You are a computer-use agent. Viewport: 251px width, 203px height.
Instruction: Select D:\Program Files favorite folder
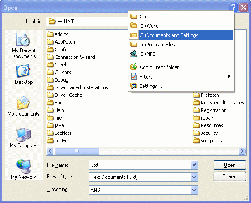(x=181, y=45)
